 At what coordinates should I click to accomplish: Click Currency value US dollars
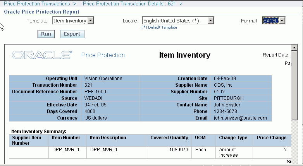click(95, 118)
